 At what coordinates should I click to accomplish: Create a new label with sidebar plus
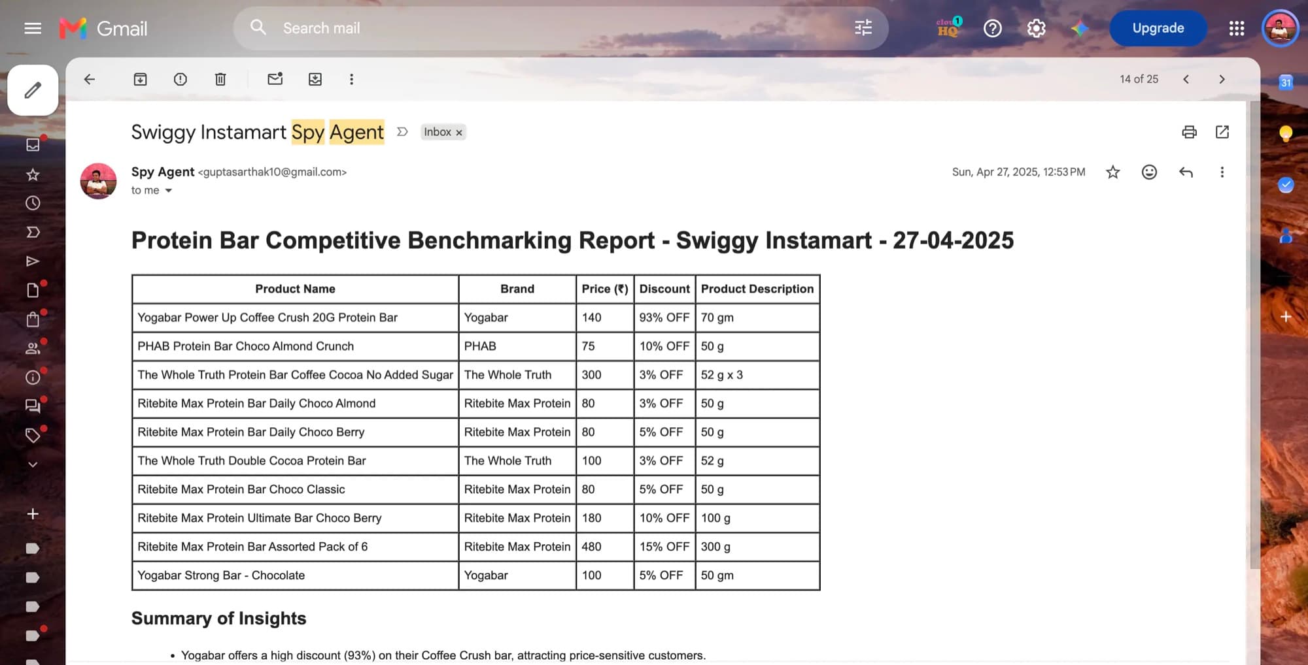33,514
